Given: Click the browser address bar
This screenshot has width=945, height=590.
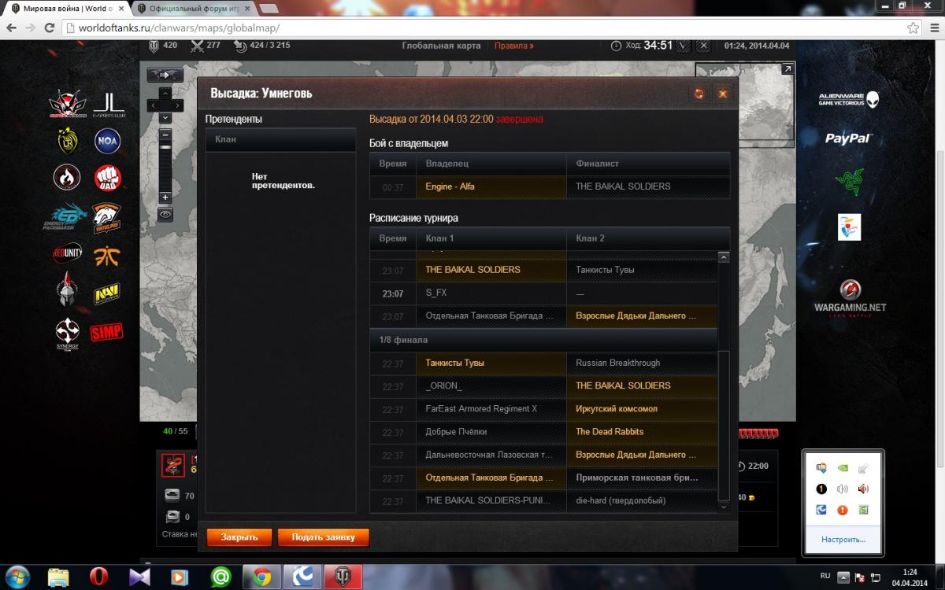Looking at the screenshot, I should coord(472,28).
